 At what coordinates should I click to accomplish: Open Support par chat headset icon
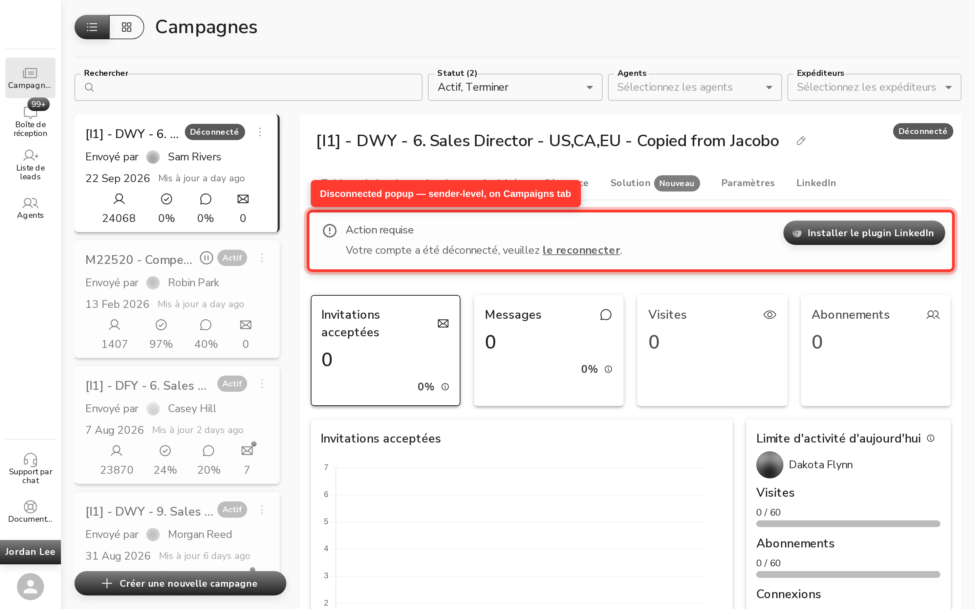pos(30,459)
